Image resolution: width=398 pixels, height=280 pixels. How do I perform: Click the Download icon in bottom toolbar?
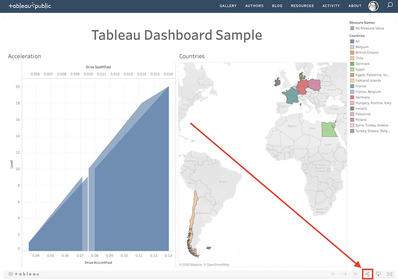[378, 274]
